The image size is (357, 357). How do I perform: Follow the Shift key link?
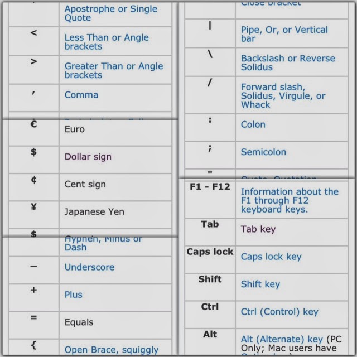coord(260,284)
